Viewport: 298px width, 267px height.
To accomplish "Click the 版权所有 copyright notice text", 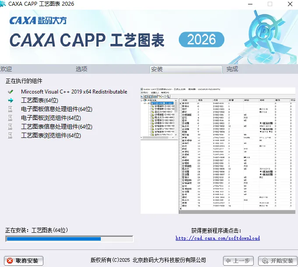I will point(148,260).
